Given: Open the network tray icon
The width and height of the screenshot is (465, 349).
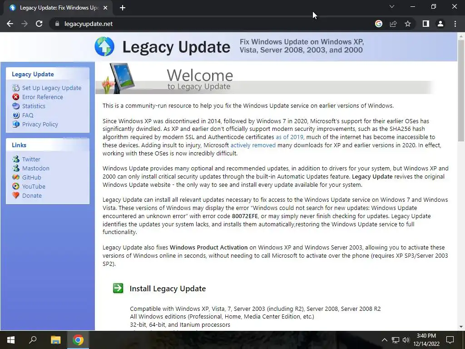Looking at the screenshot, I should [x=396, y=340].
